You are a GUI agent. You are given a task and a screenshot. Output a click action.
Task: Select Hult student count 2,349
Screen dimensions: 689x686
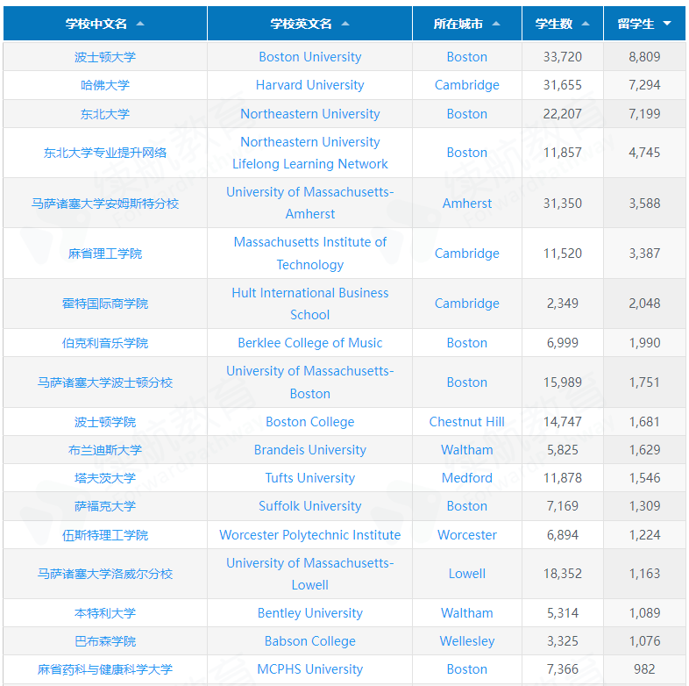(x=563, y=304)
